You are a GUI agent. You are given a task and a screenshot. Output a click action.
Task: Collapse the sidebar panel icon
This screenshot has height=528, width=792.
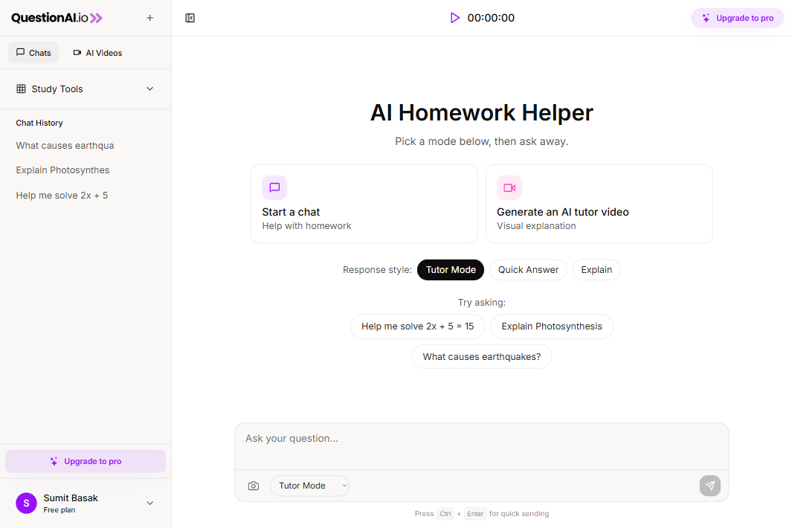pos(190,18)
